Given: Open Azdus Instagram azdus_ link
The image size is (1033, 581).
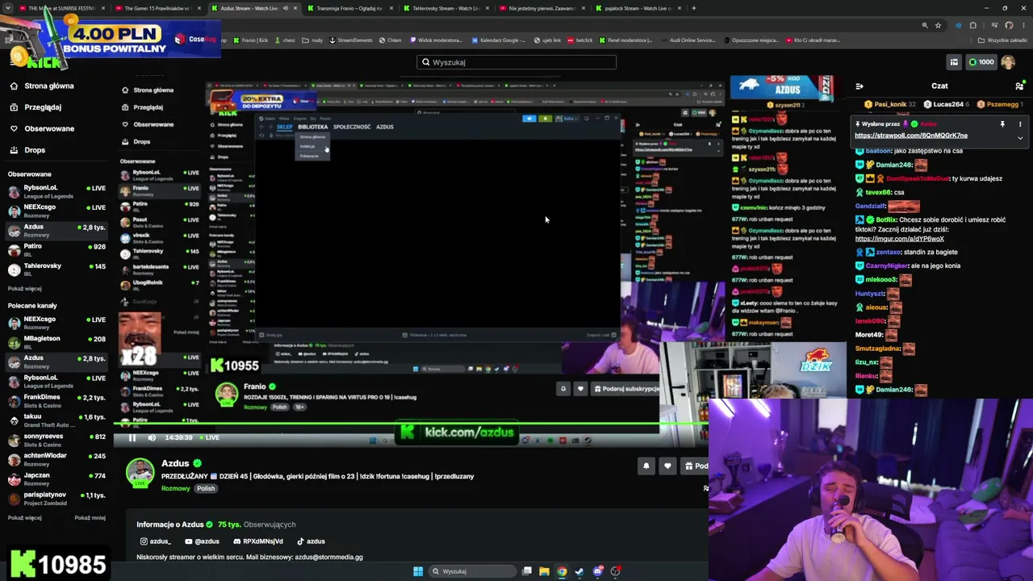Looking at the screenshot, I should (x=156, y=541).
